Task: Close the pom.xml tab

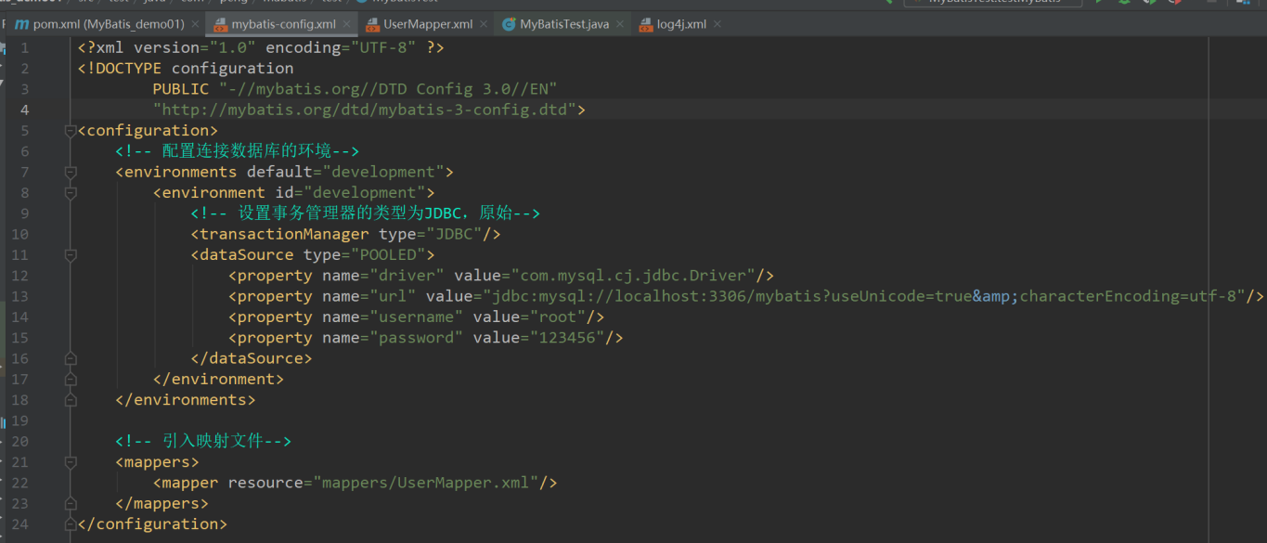Action: (x=195, y=24)
